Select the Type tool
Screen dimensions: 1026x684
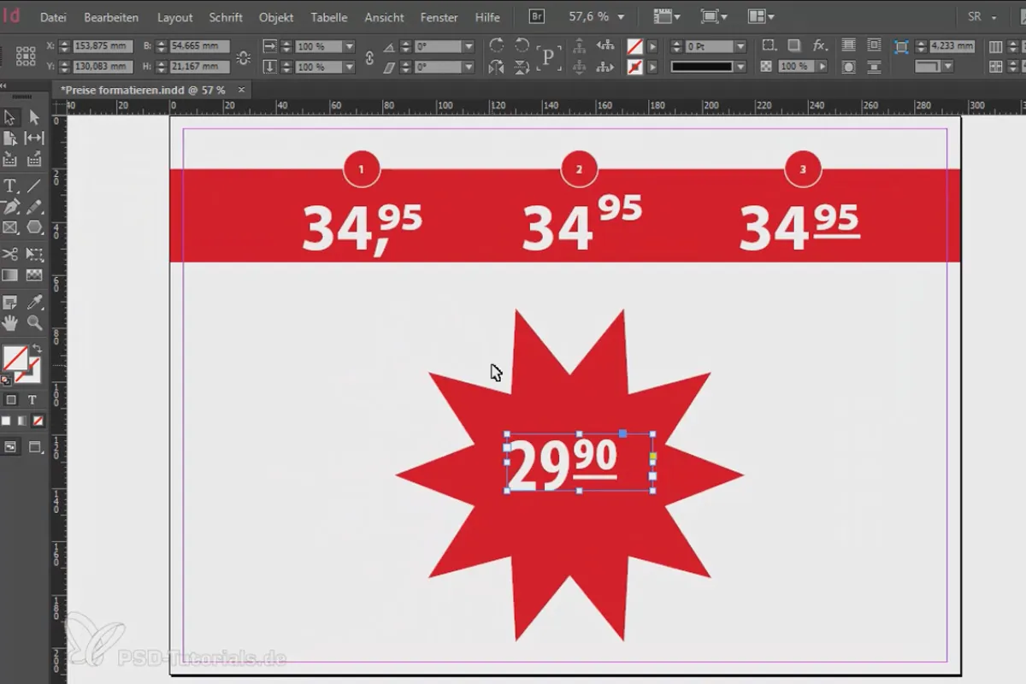click(x=10, y=186)
